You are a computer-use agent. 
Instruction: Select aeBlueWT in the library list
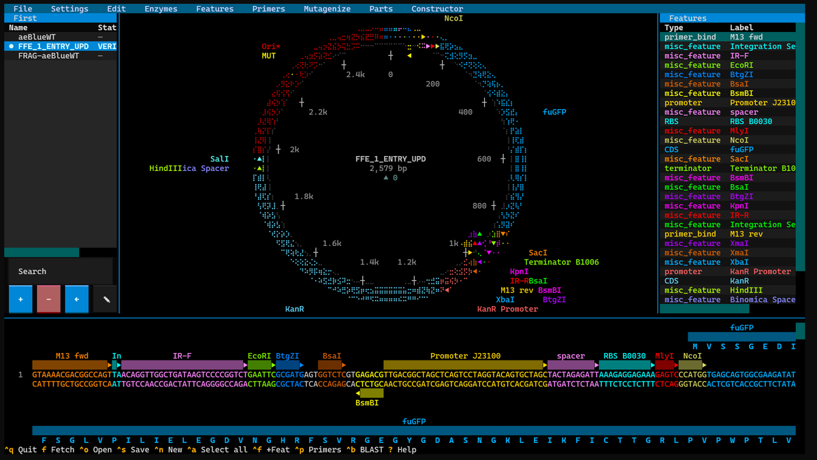pos(61,37)
